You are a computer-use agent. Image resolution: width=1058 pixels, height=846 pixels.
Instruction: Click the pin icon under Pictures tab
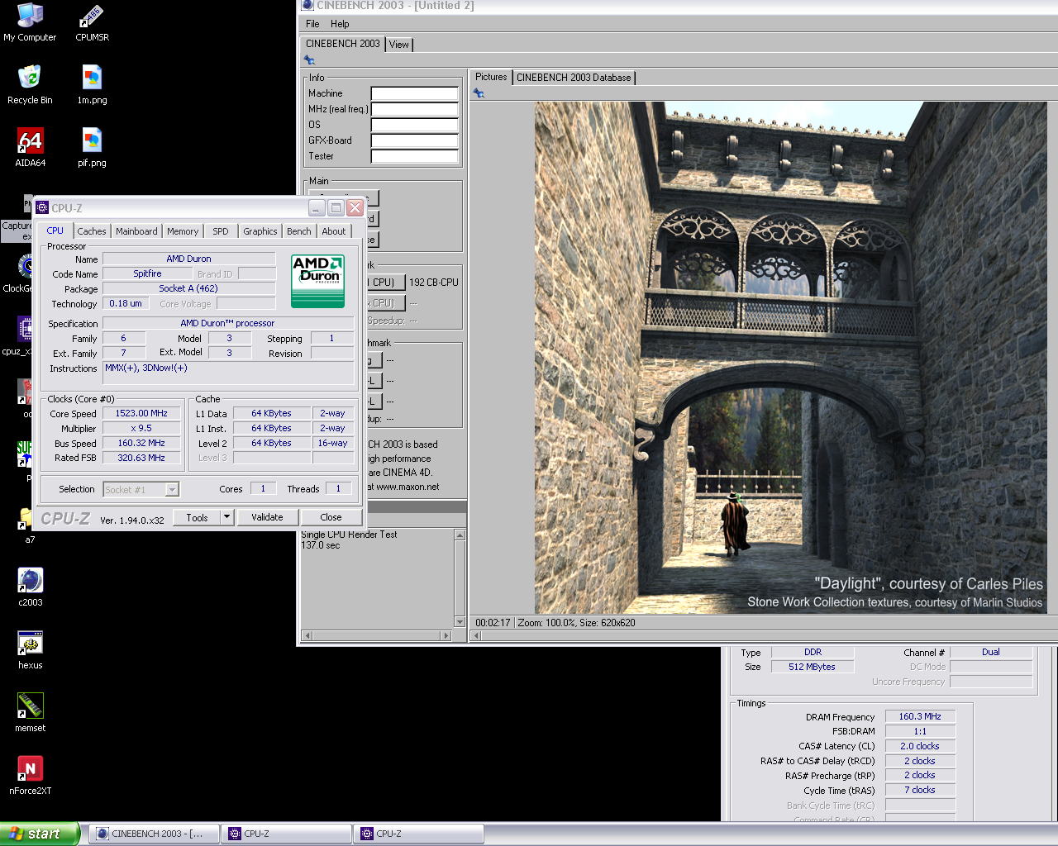(479, 93)
